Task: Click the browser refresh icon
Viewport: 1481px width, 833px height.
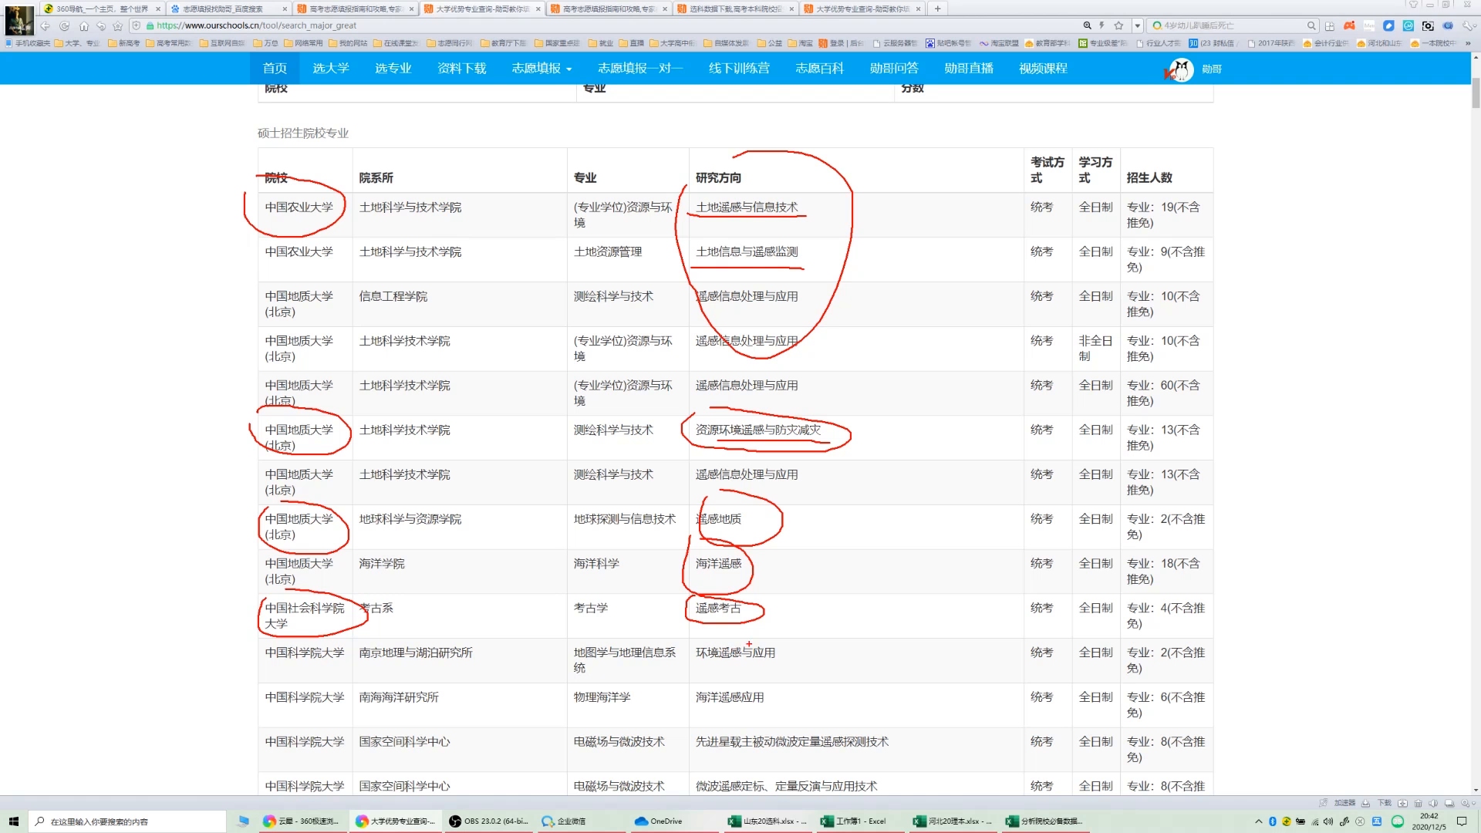Action: [65, 25]
